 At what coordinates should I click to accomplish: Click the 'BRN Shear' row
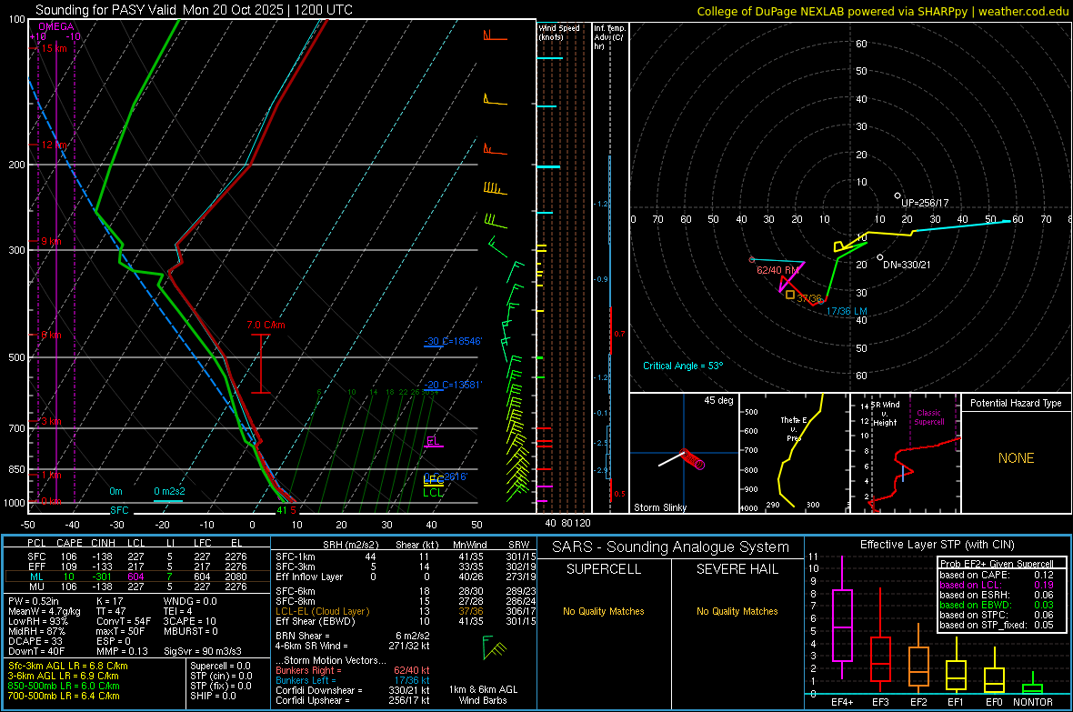click(353, 636)
